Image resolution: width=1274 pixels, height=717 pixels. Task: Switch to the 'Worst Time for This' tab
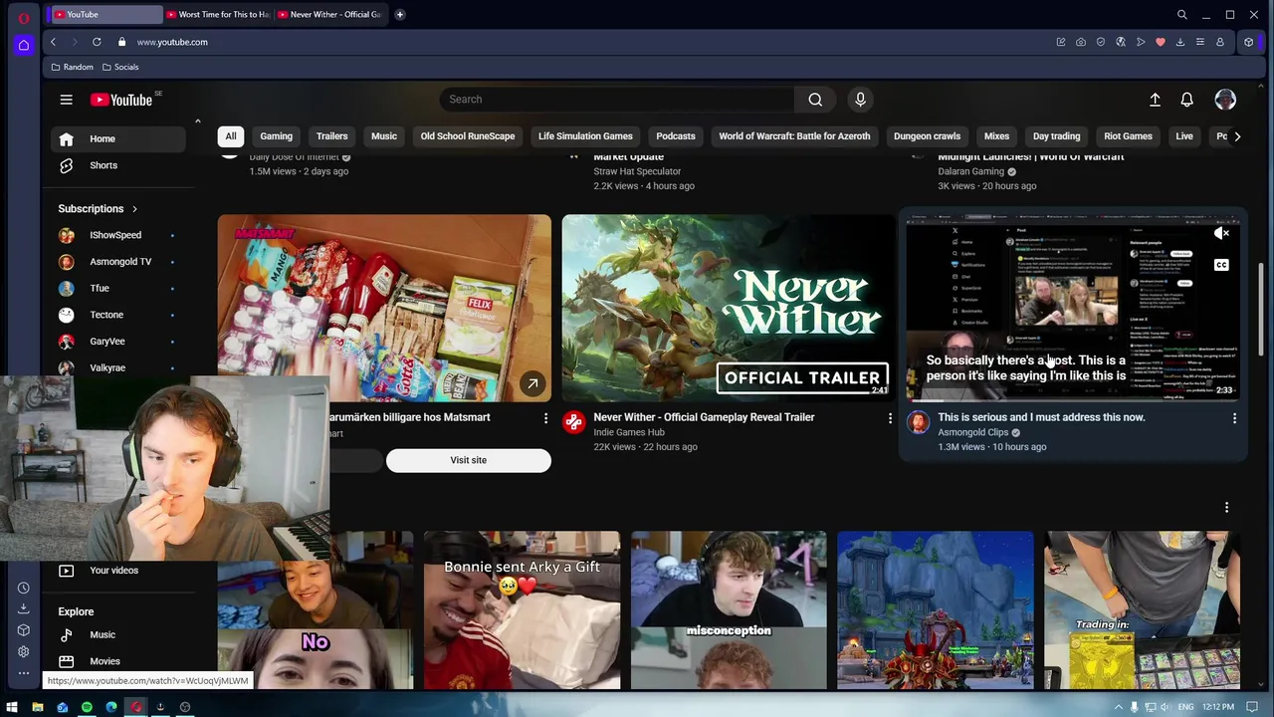218,15
